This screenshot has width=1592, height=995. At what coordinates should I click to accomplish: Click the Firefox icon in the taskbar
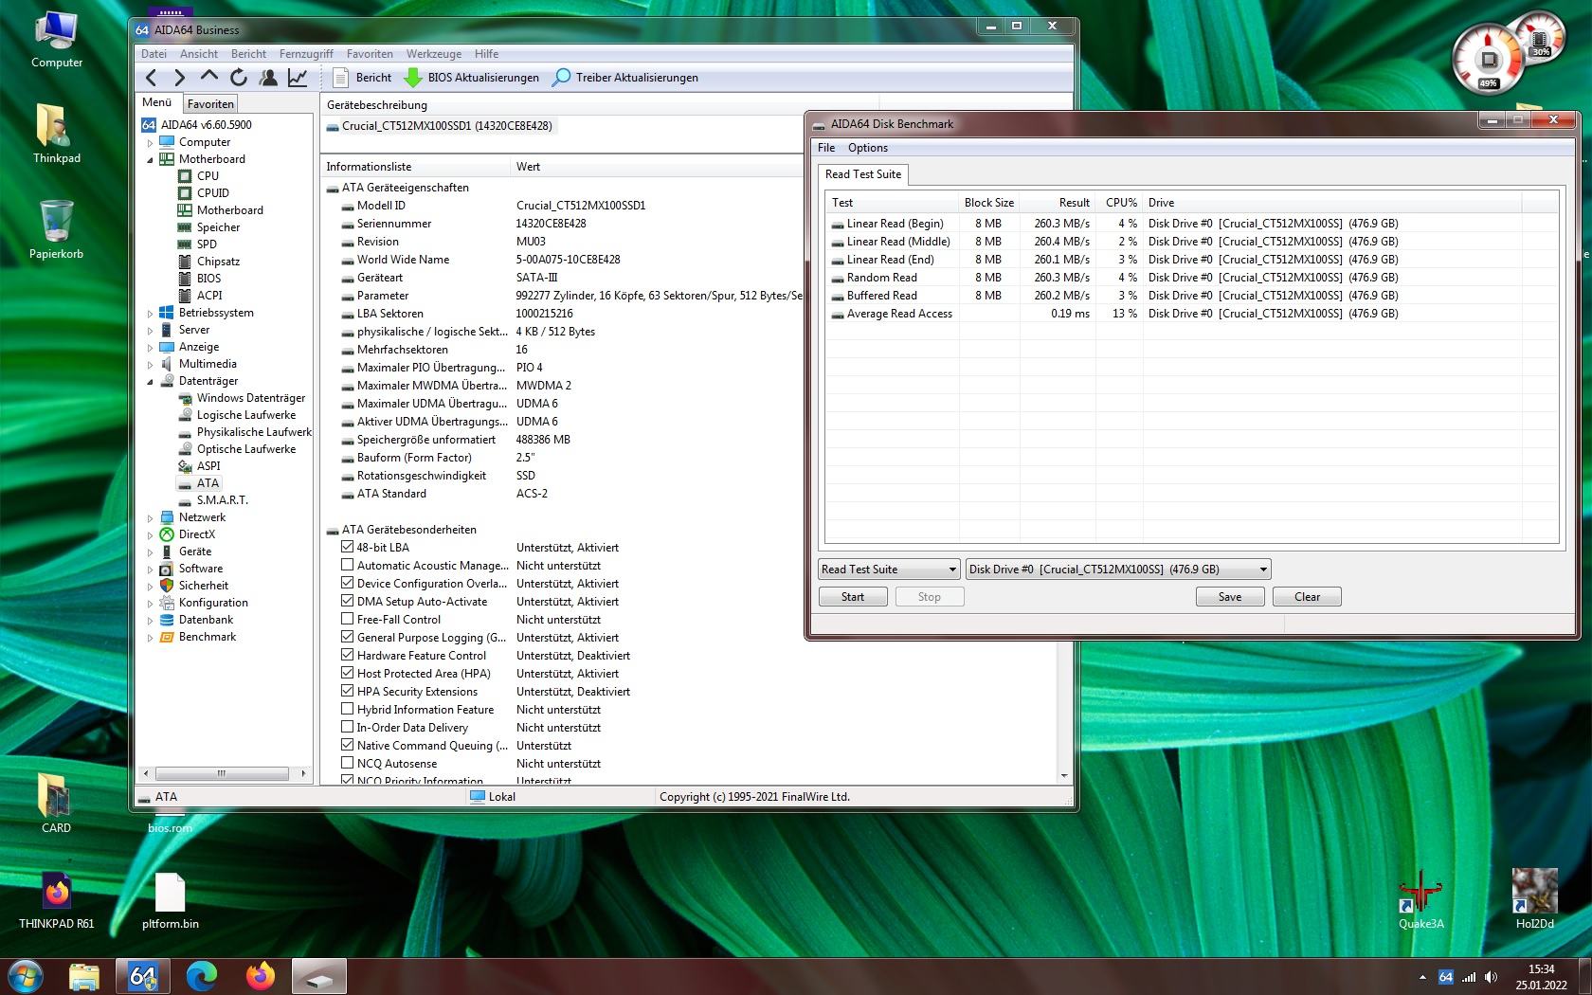[260, 976]
